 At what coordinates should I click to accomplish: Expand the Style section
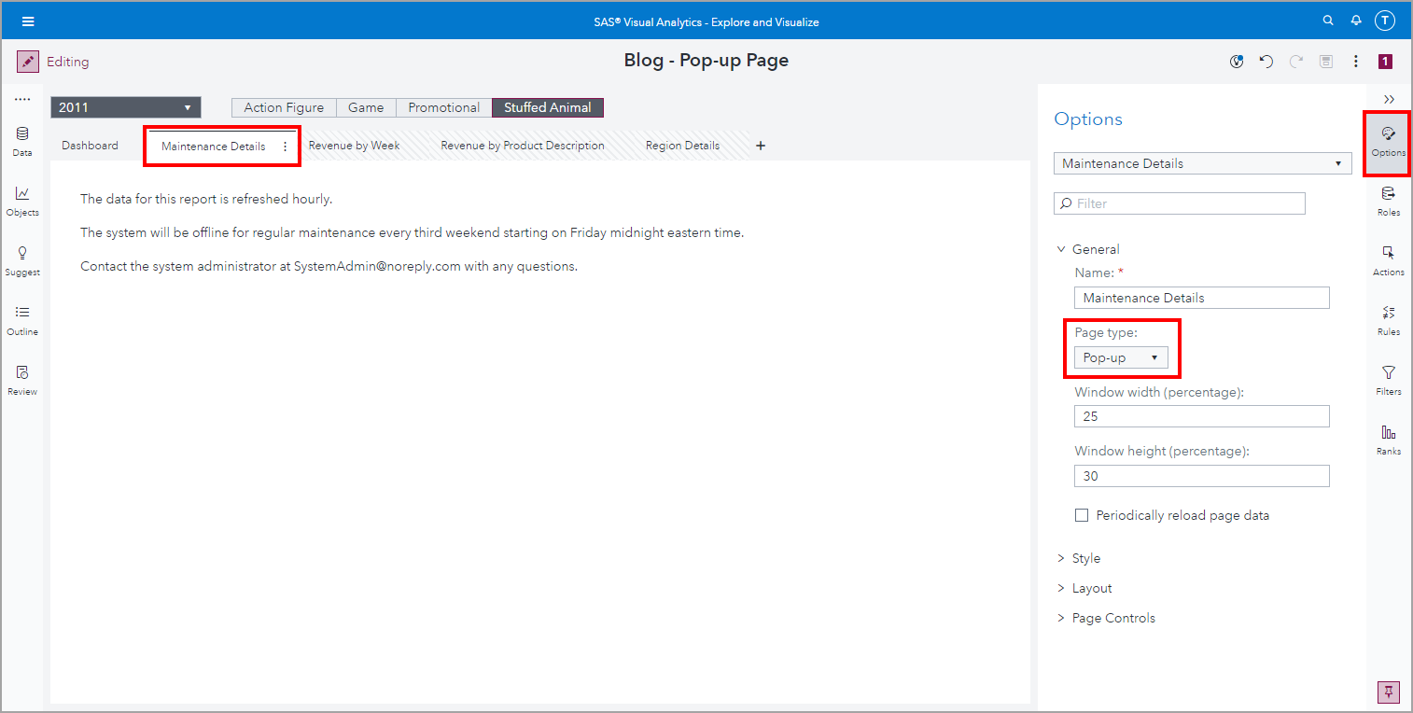[x=1086, y=557]
